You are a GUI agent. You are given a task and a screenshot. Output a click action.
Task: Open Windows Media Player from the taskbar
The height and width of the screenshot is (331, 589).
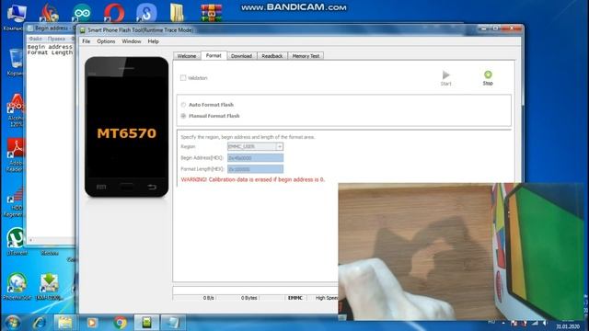pyautogui.click(x=92, y=323)
